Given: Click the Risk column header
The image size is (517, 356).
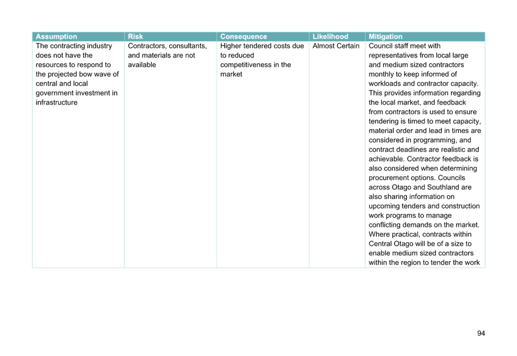Looking at the screenshot, I should 171,36.
